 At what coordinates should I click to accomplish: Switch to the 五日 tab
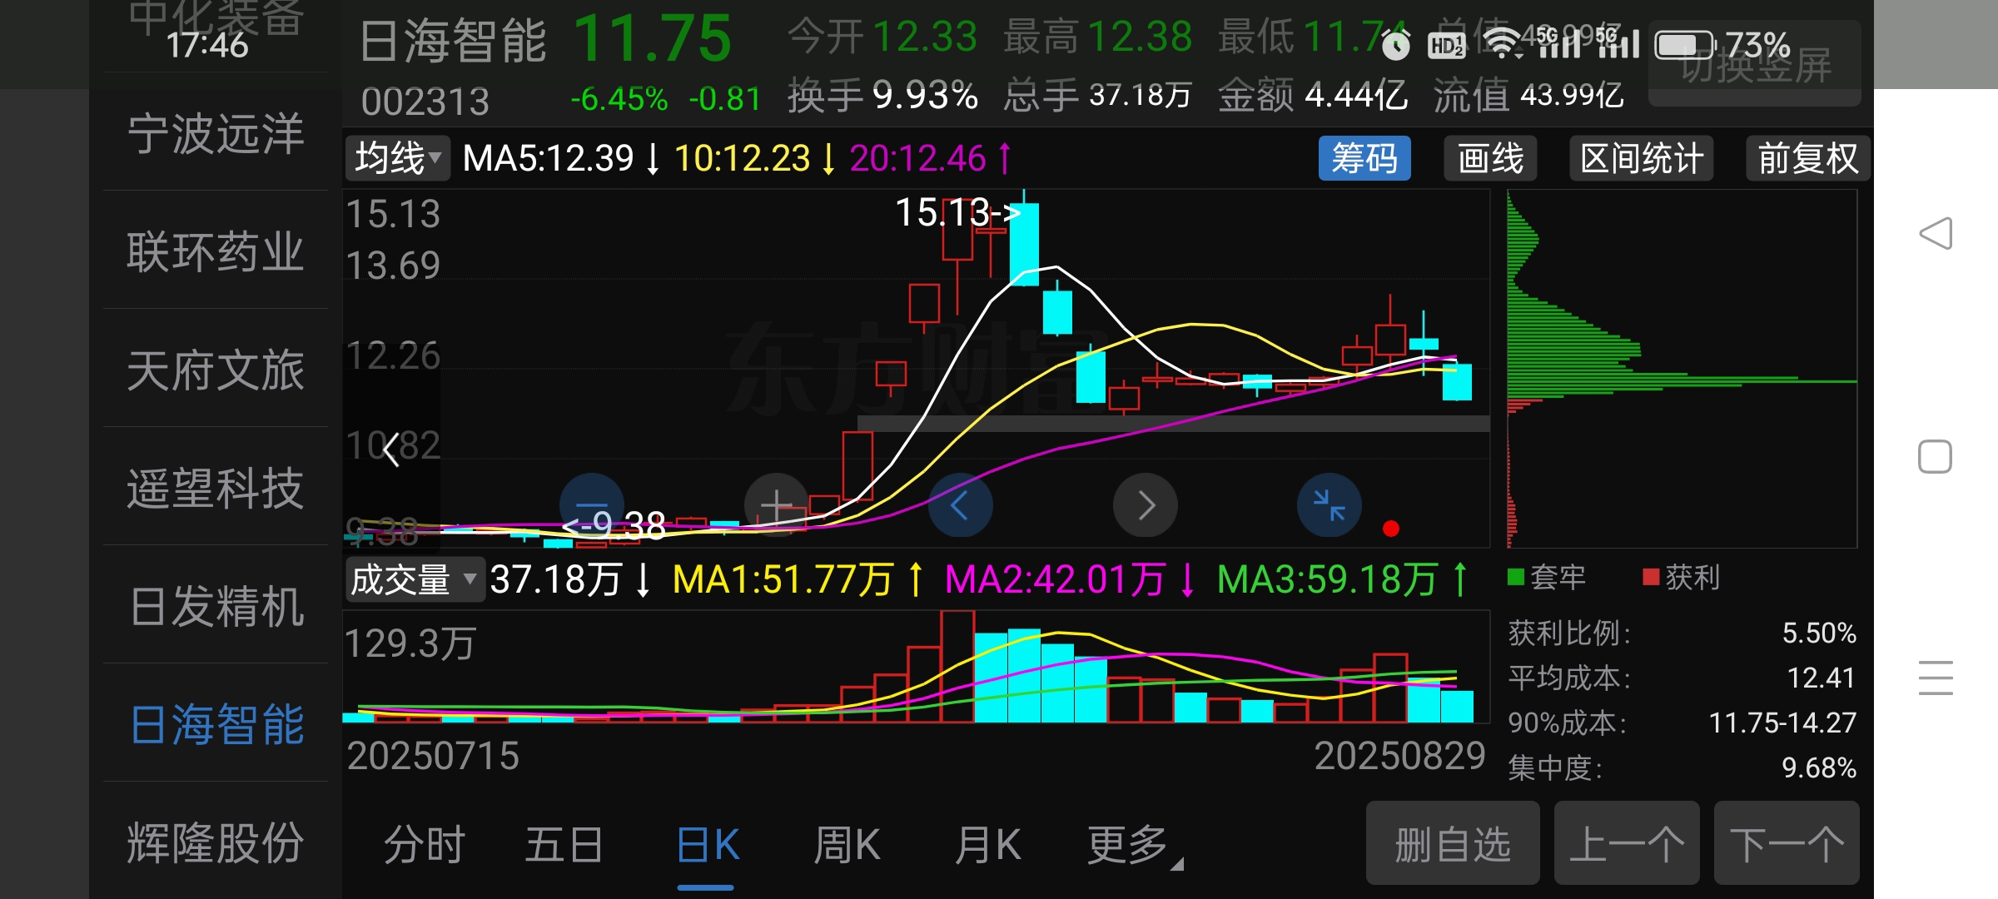[x=564, y=845]
